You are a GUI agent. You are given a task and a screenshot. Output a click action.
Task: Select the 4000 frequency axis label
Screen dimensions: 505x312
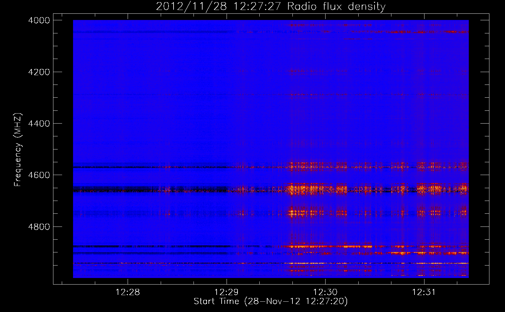(x=39, y=20)
